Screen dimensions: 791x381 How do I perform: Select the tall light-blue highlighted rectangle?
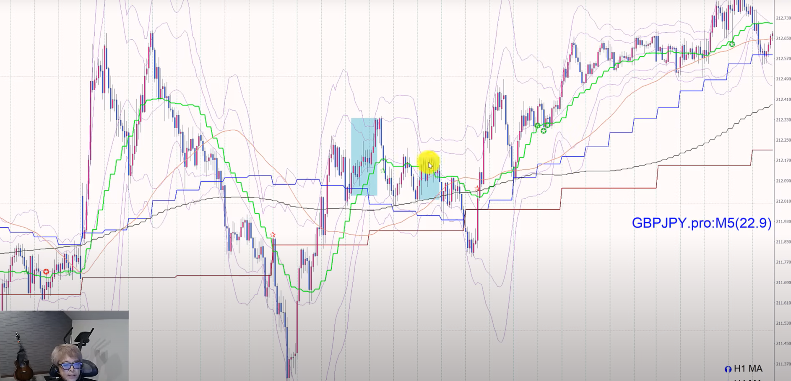(364, 156)
